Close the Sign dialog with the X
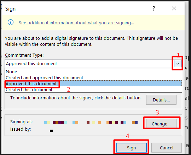Image resolution: width=191 pixels, height=155 pixels. 174,8
